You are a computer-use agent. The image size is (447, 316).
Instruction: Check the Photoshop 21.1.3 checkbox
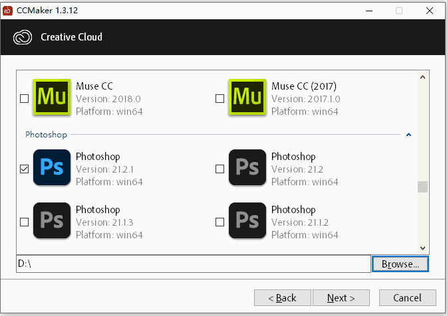pyautogui.click(x=24, y=222)
